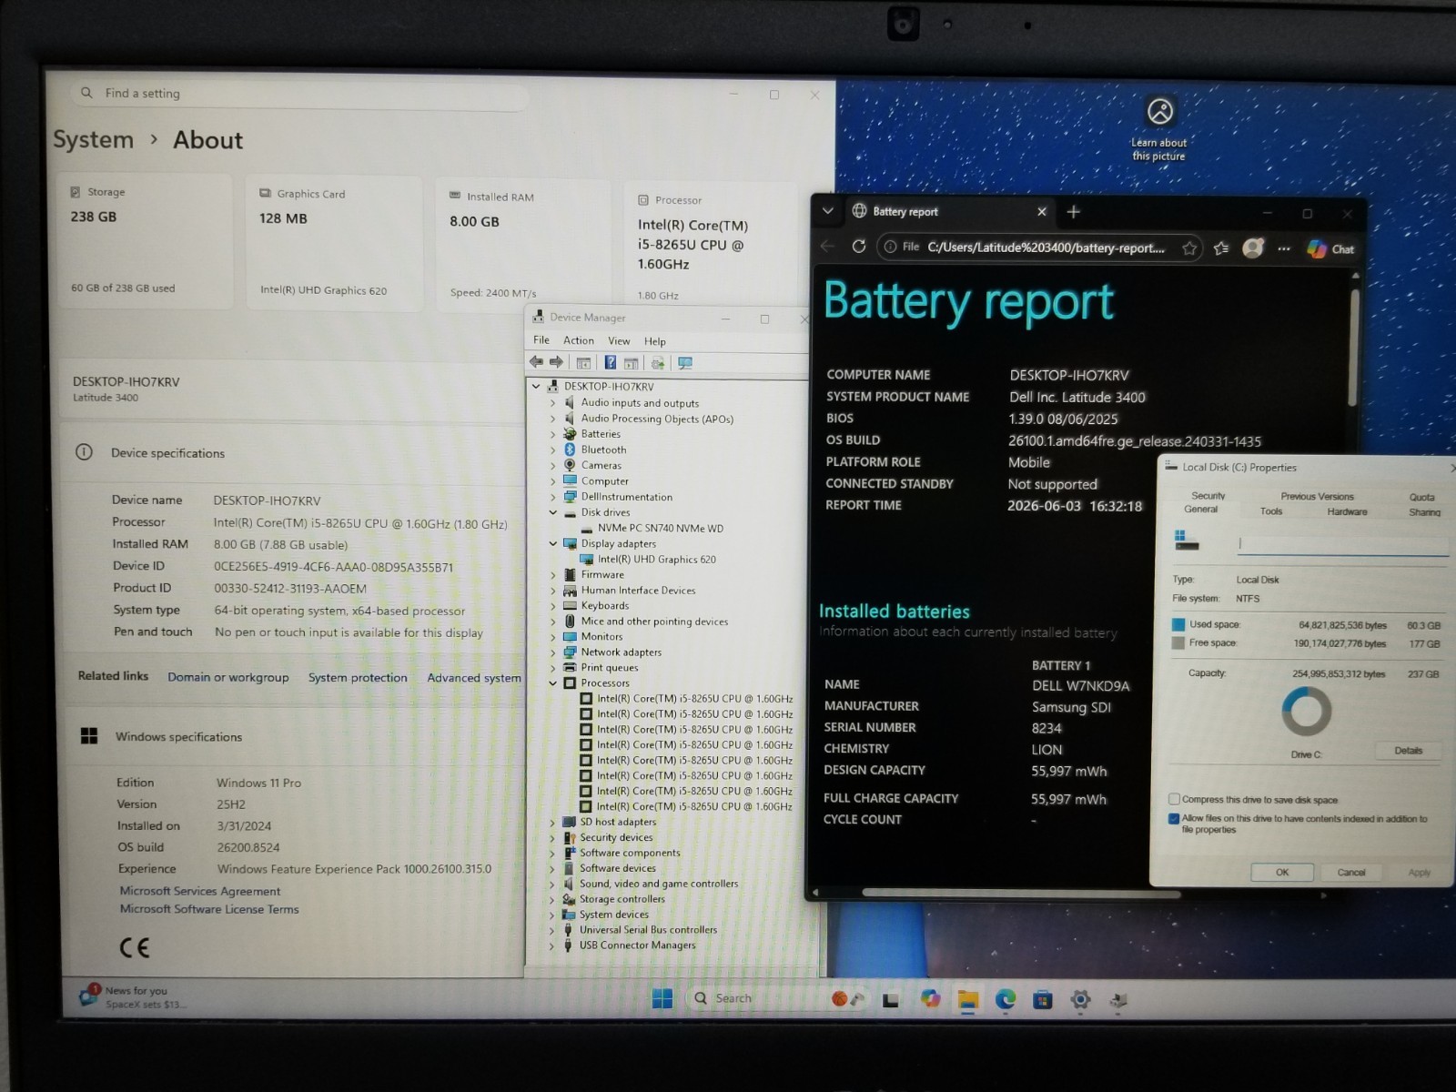The height and width of the screenshot is (1092, 1456).
Task: Select the NVMe PC SN740 disk drive
Action: (661, 528)
